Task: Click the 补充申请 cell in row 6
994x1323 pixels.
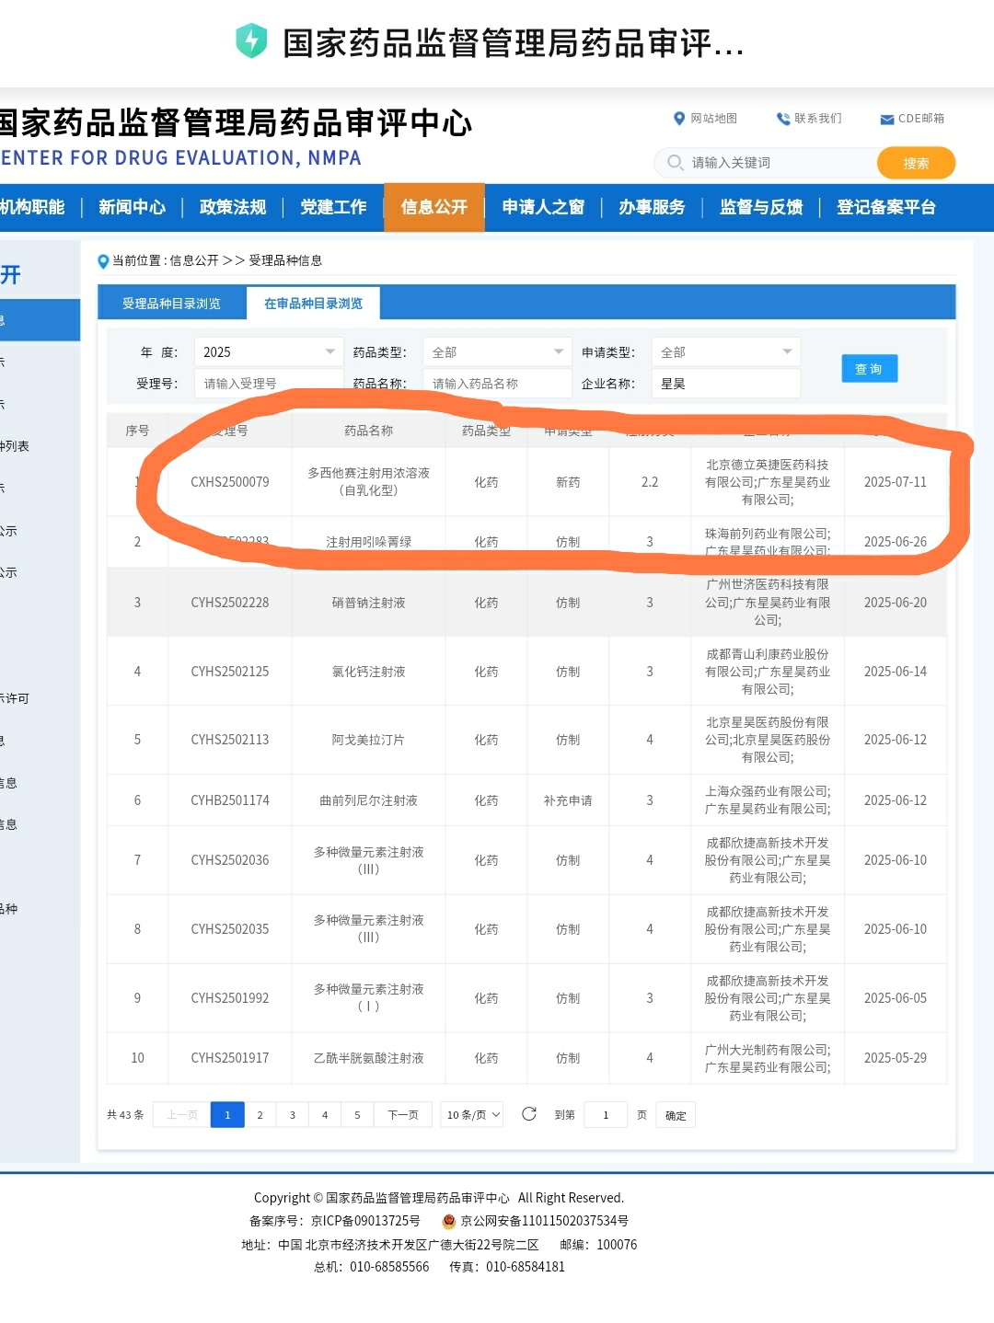Action: pos(568,800)
